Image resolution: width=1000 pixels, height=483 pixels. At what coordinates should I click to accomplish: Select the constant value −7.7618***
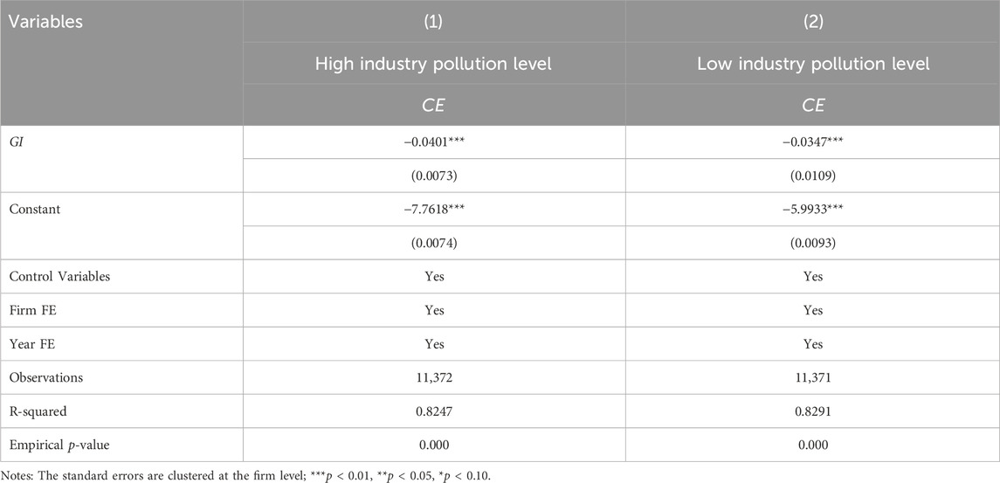(x=434, y=210)
